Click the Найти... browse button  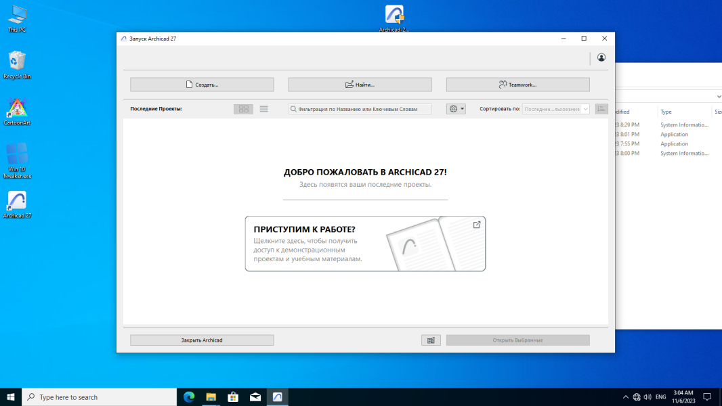click(360, 85)
